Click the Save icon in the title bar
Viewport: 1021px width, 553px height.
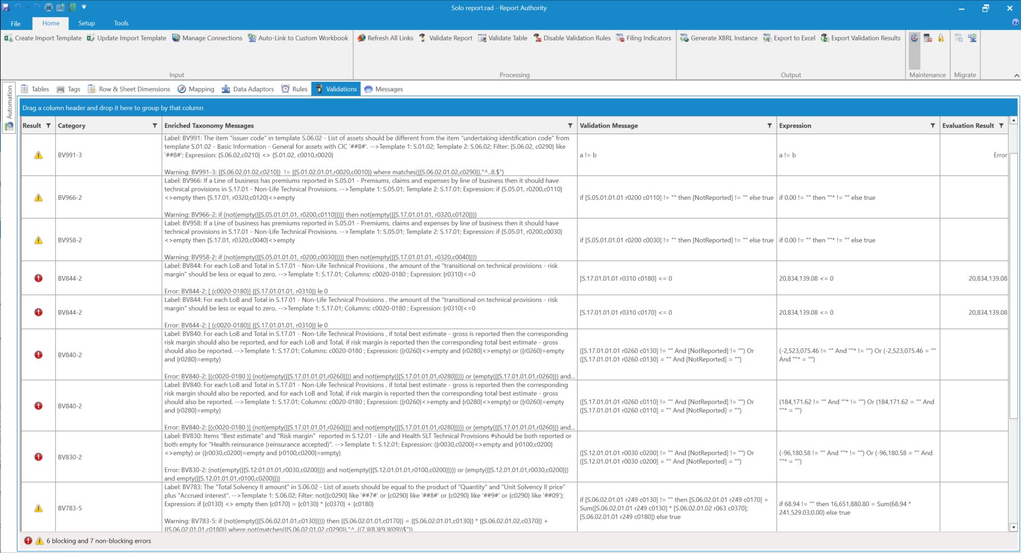(x=6, y=7)
